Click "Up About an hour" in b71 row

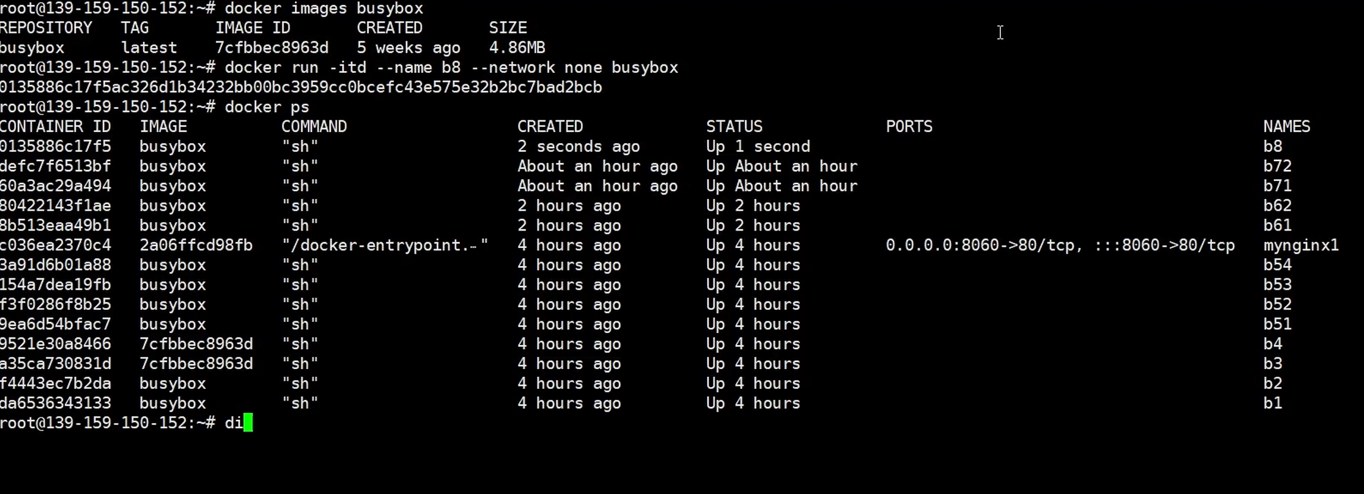coord(782,186)
